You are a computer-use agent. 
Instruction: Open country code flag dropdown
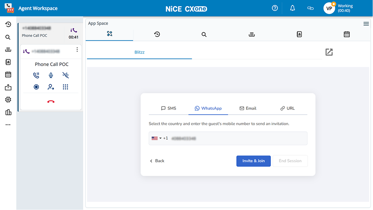tap(157, 138)
